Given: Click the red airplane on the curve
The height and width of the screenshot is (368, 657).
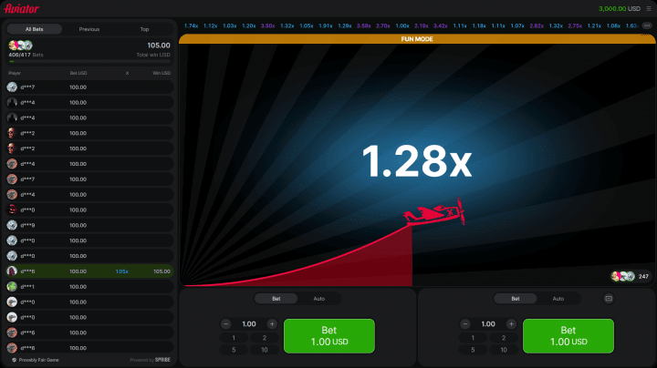Looking at the screenshot, I should click(434, 212).
